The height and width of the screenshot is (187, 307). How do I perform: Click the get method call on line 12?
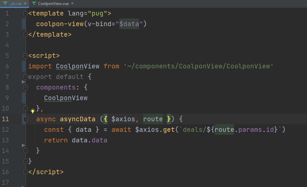click(169, 130)
